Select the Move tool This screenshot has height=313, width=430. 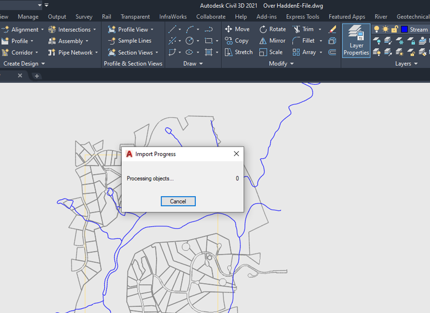pyautogui.click(x=238, y=29)
